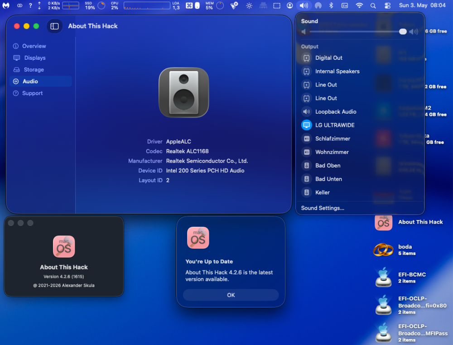Click the large speaker image
The image size is (453, 345).
tap(184, 93)
